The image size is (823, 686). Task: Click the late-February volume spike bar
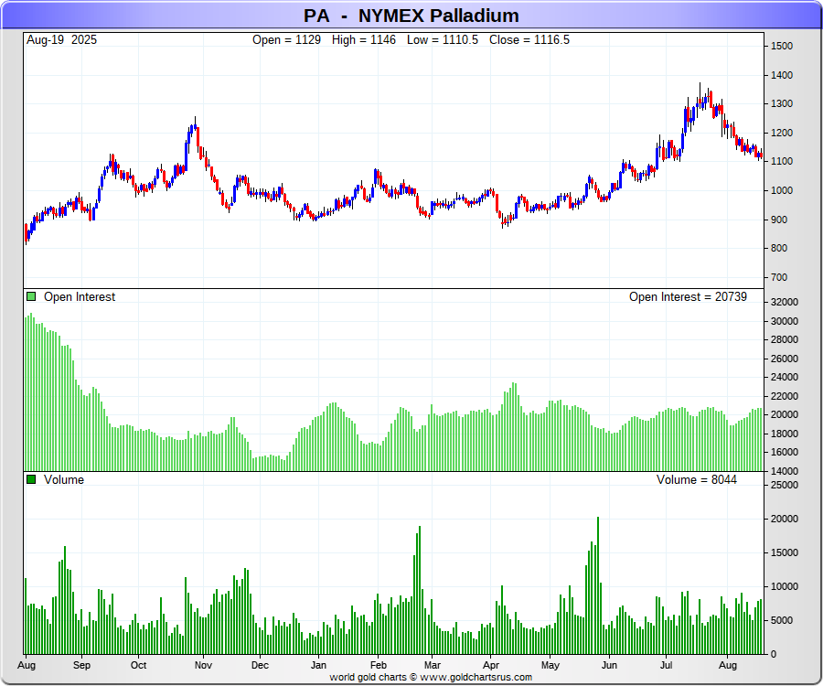coord(420,590)
